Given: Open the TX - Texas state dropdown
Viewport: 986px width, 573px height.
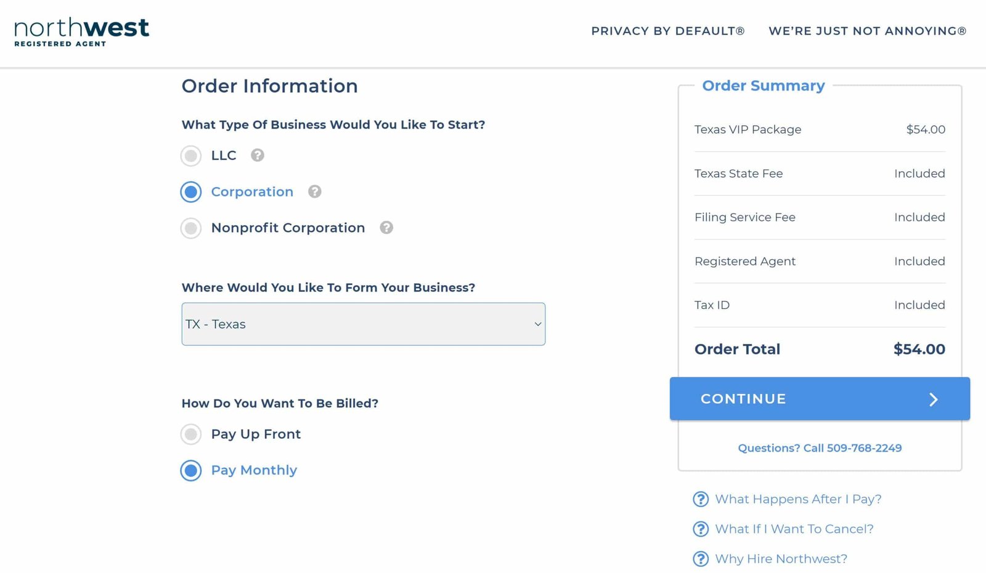Looking at the screenshot, I should (x=364, y=324).
